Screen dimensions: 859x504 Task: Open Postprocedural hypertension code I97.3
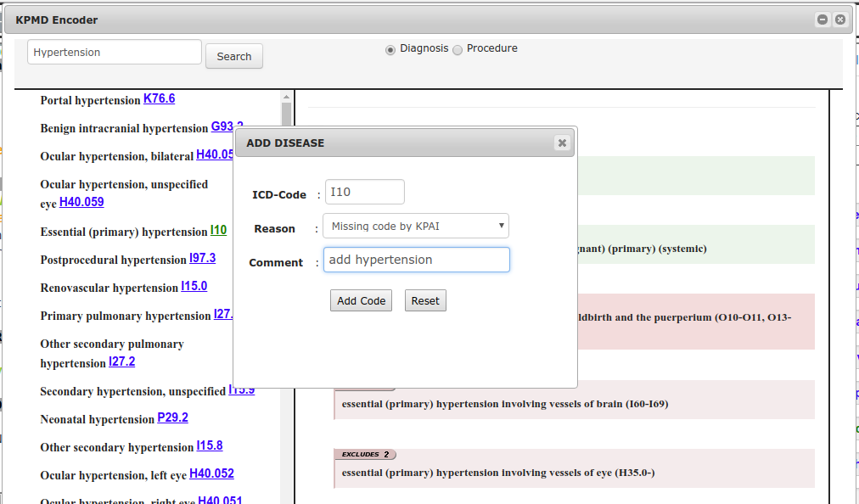tap(202, 259)
